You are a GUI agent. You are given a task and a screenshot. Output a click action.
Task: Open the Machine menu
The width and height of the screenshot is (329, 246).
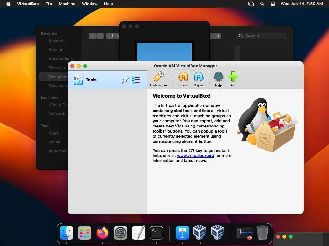click(x=67, y=4)
